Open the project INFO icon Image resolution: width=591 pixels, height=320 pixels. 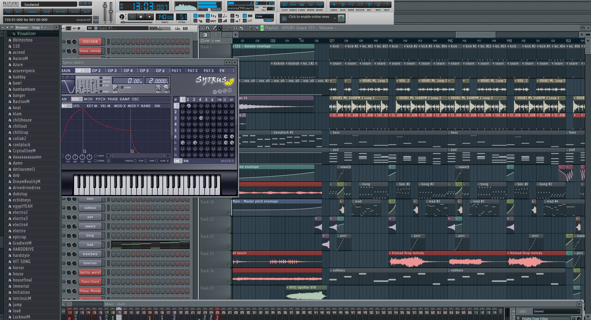(378, 5)
